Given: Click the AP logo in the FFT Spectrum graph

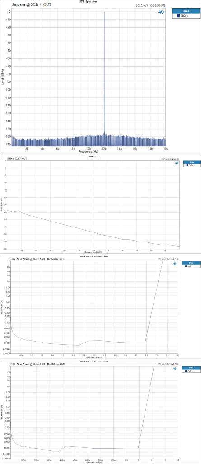Looking at the screenshot, I should pos(161,12).
